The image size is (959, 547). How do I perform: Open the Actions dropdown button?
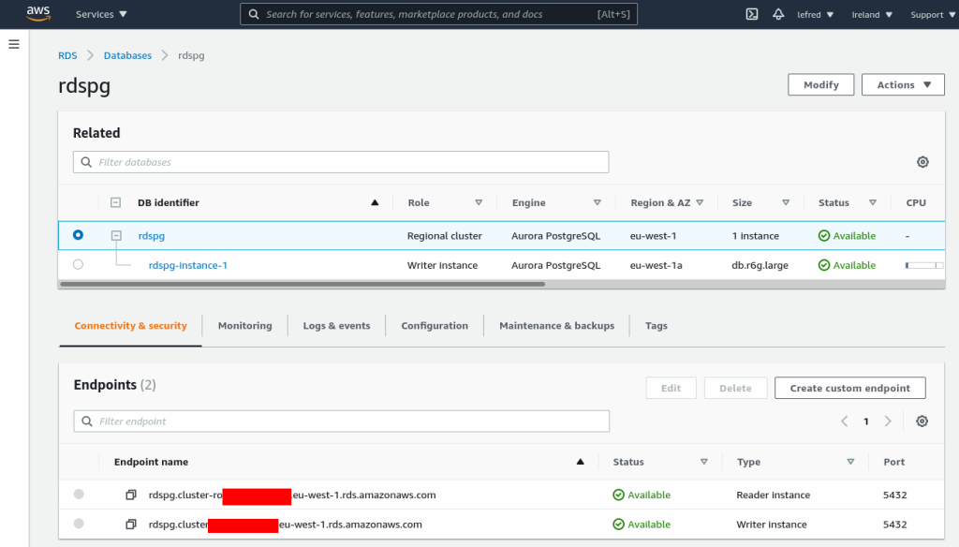(x=903, y=84)
